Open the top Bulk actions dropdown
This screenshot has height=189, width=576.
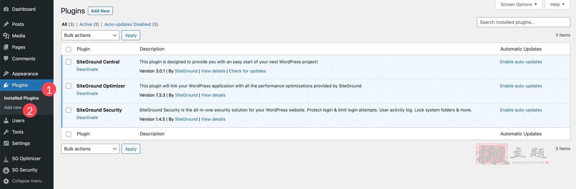(x=90, y=35)
